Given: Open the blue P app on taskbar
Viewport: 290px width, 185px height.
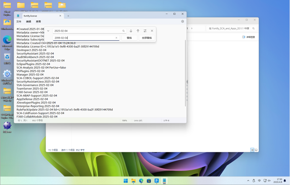Looking at the screenshot, I should pyautogui.click(x=157, y=180).
